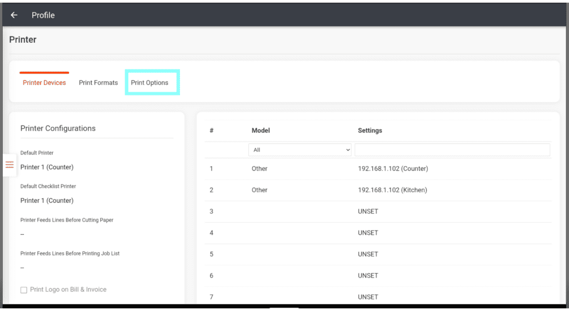Click the back arrow in Profile header
The width and height of the screenshot is (569, 311).
click(14, 15)
